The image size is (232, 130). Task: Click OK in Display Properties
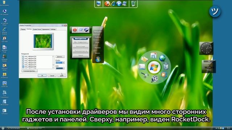pos(42,75)
